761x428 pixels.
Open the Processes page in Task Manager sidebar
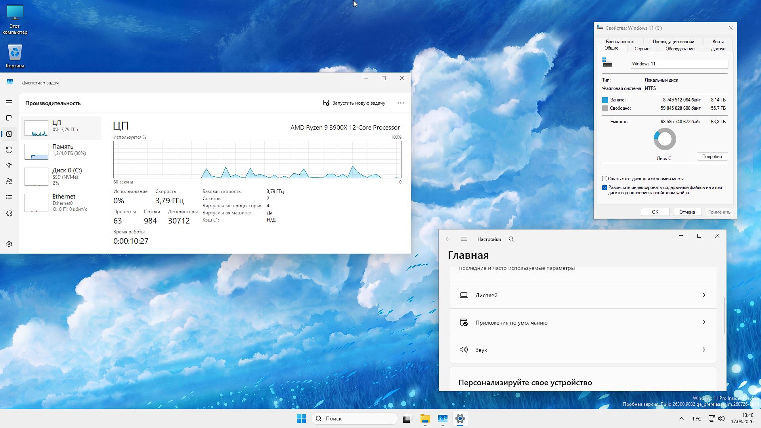(x=9, y=118)
